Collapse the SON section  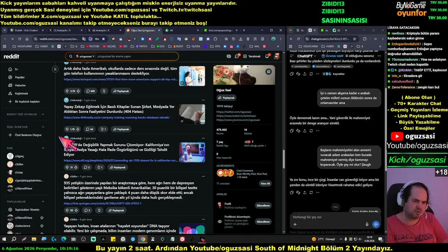click(x=43, y=148)
